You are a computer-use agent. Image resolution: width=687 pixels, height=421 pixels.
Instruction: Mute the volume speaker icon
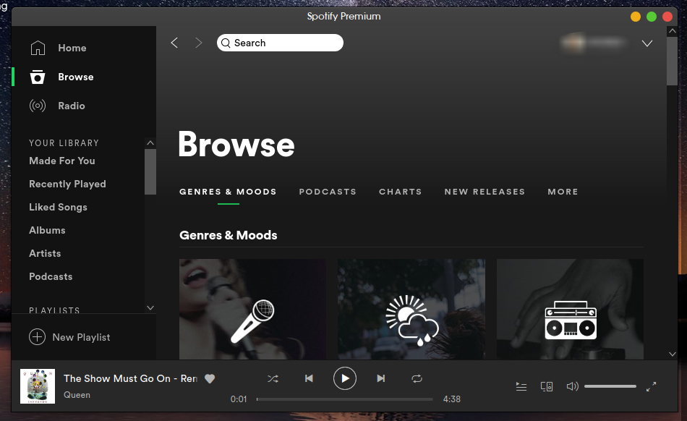point(572,386)
